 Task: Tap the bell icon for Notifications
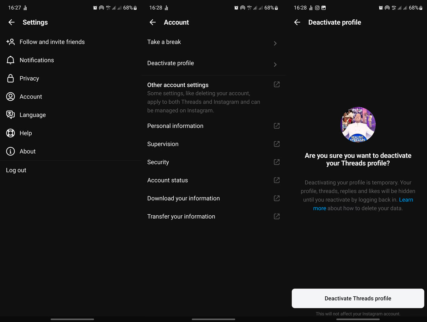[x=11, y=60]
